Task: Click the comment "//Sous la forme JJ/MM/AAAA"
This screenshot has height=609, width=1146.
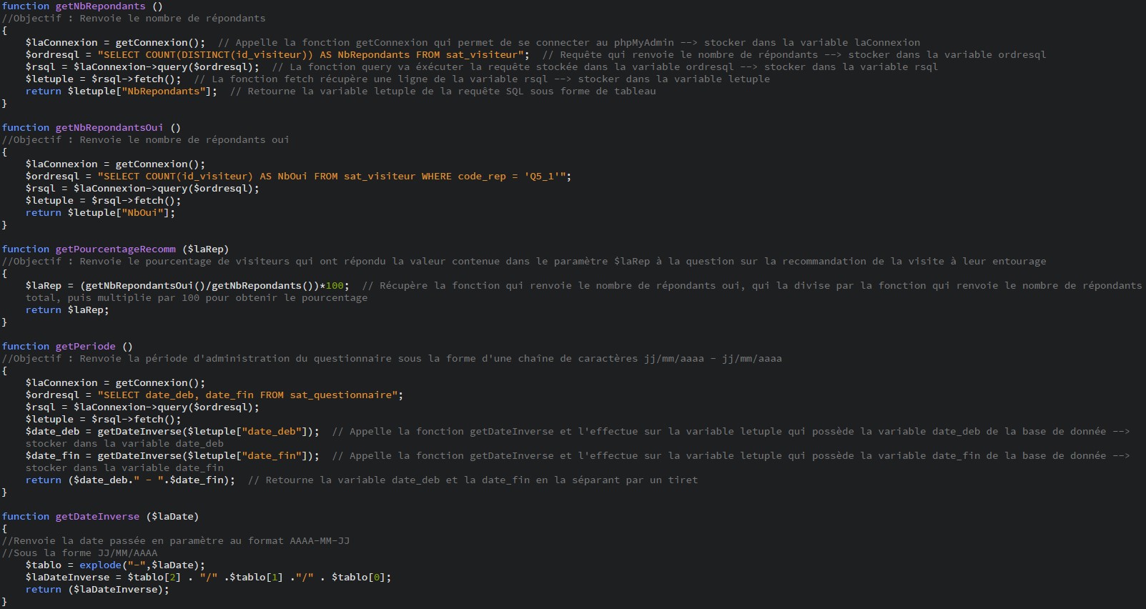Action: coord(79,553)
